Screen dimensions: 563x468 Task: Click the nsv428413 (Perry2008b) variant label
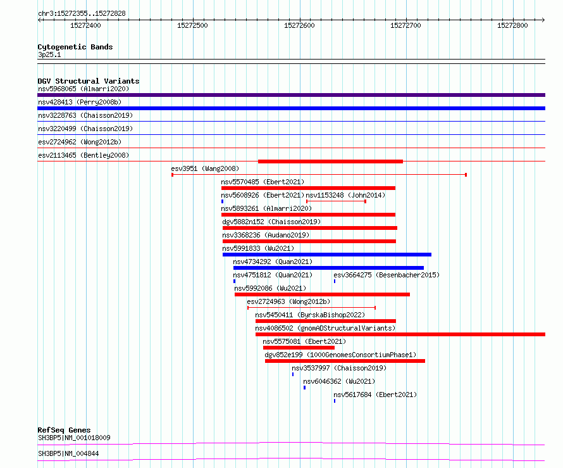(x=80, y=102)
